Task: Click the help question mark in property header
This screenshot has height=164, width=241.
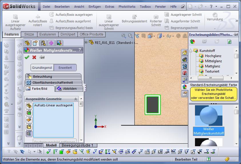Action: point(80,50)
